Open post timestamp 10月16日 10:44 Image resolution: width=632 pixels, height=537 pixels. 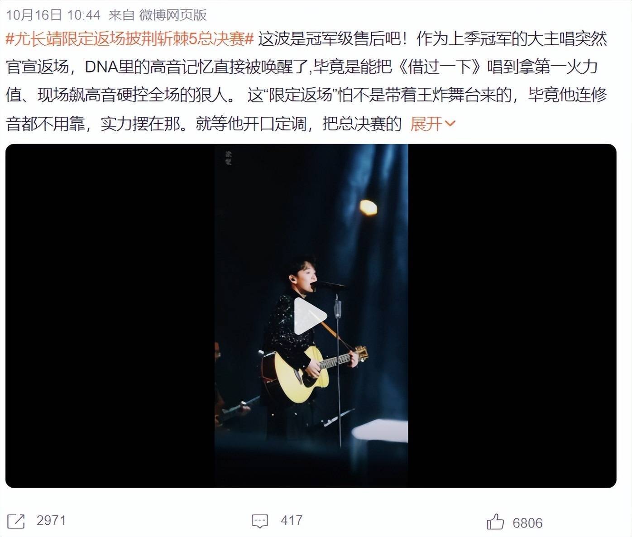(x=53, y=15)
